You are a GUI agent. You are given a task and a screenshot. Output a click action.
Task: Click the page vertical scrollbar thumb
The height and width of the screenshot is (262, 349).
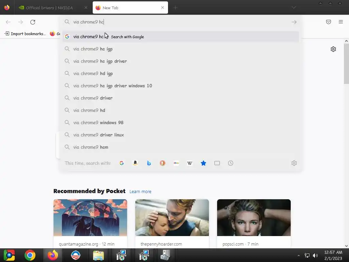[346, 64]
